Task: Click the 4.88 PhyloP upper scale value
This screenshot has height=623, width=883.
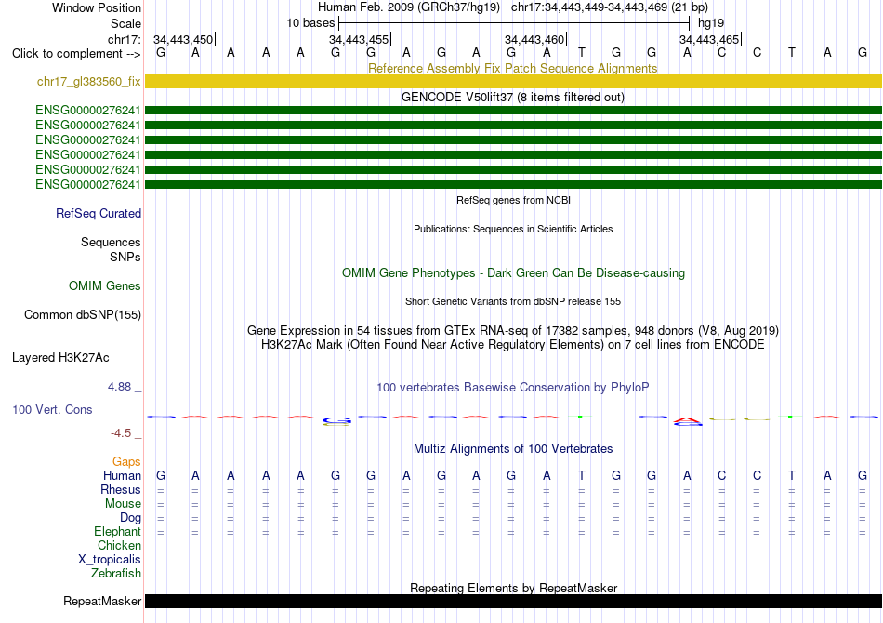Action: click(119, 387)
